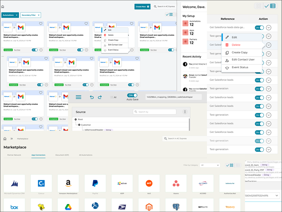
Task: Choose Create Copy in the large context menu
Action: 239,52
